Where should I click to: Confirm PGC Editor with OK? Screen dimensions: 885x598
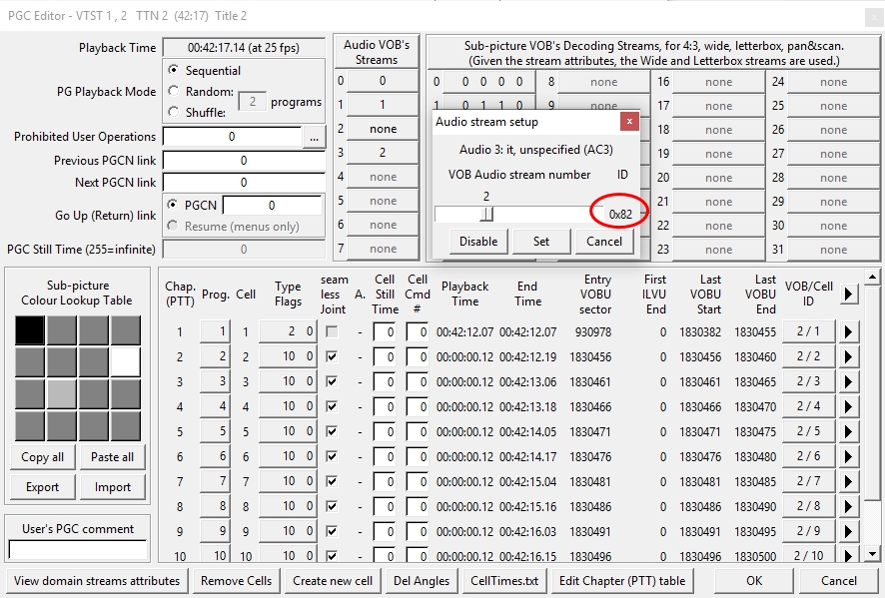click(754, 581)
